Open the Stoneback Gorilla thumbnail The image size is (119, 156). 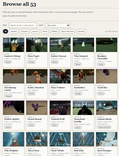[x=84, y=108]
